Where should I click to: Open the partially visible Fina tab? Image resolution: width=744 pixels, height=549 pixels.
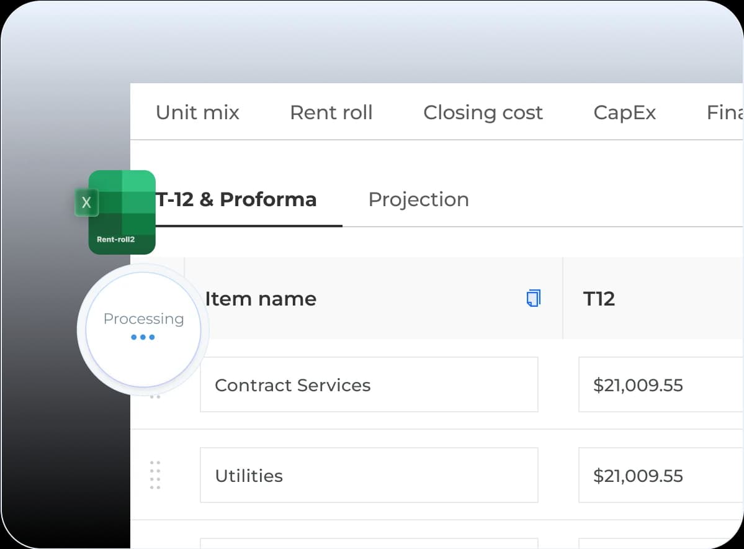click(725, 112)
